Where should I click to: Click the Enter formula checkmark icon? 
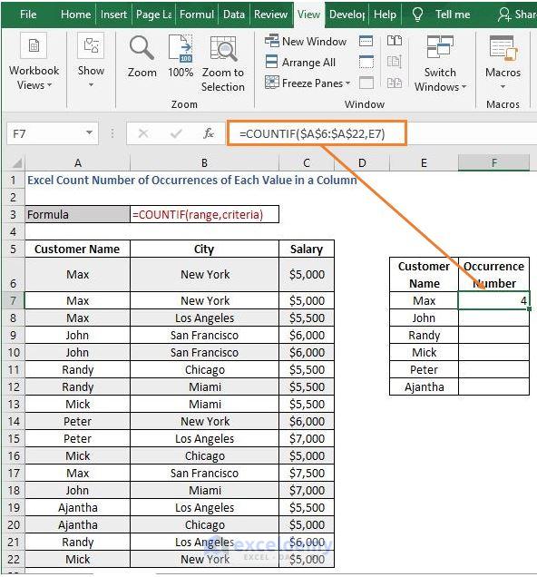(x=176, y=133)
